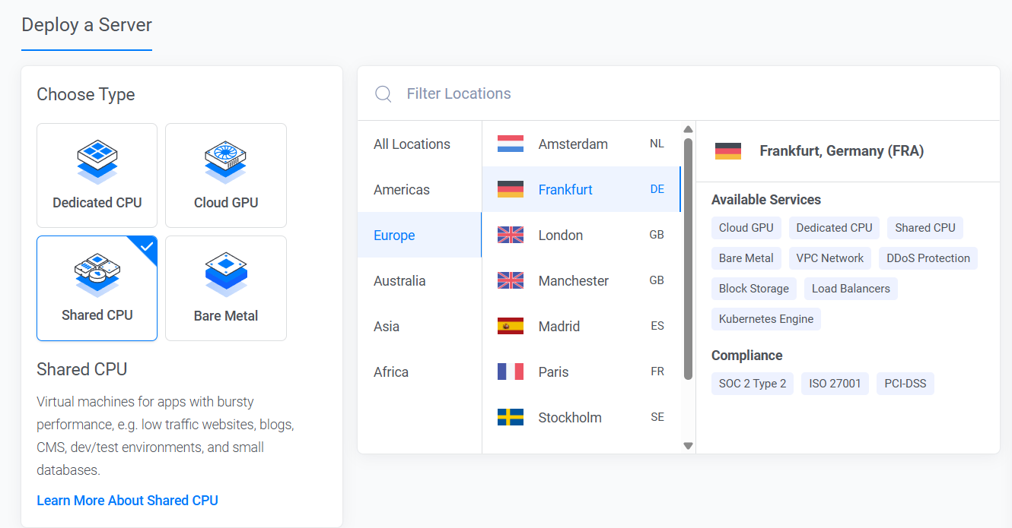Click the Frankfurt, Germany (FRA) title
Viewport: 1012px width, 528px height.
842,151
